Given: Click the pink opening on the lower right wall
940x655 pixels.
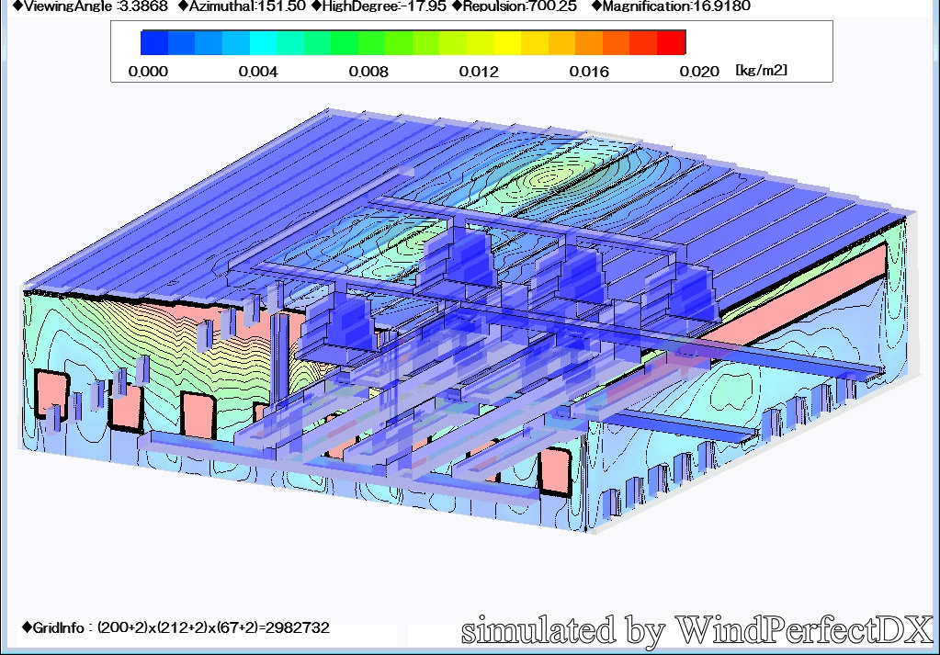Looking at the screenshot, I should click(553, 470).
